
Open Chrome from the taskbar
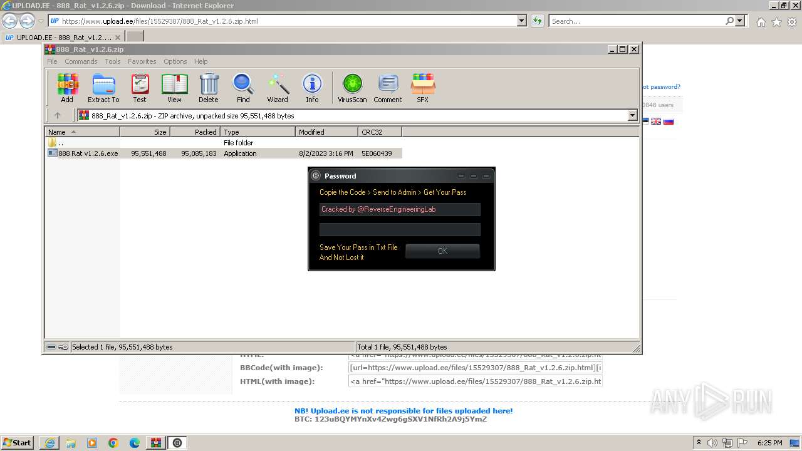point(113,443)
